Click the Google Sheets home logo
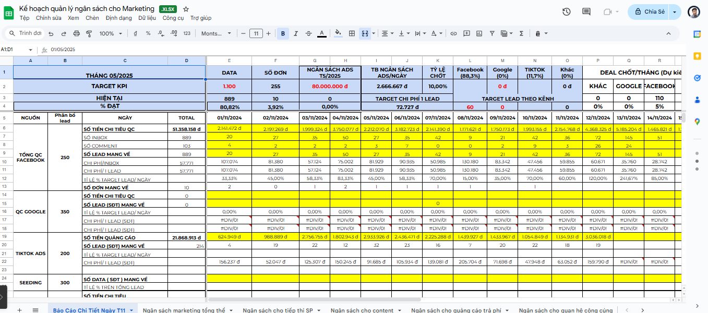708x313 pixels. (9, 13)
